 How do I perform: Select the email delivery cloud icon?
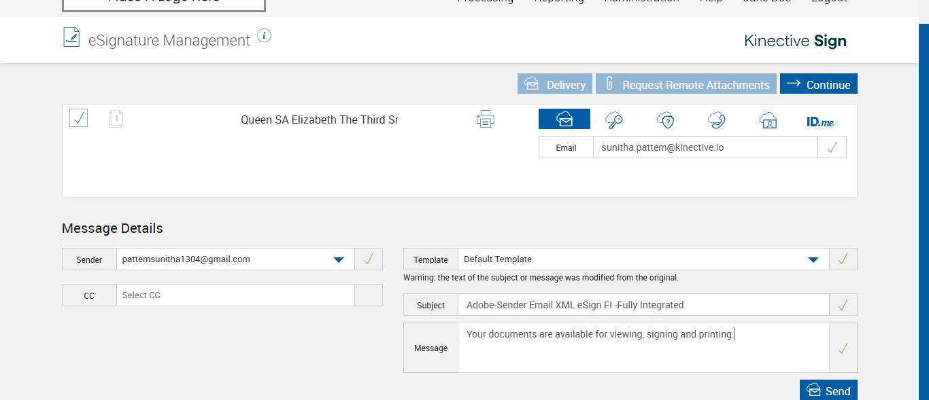pyautogui.click(x=564, y=120)
